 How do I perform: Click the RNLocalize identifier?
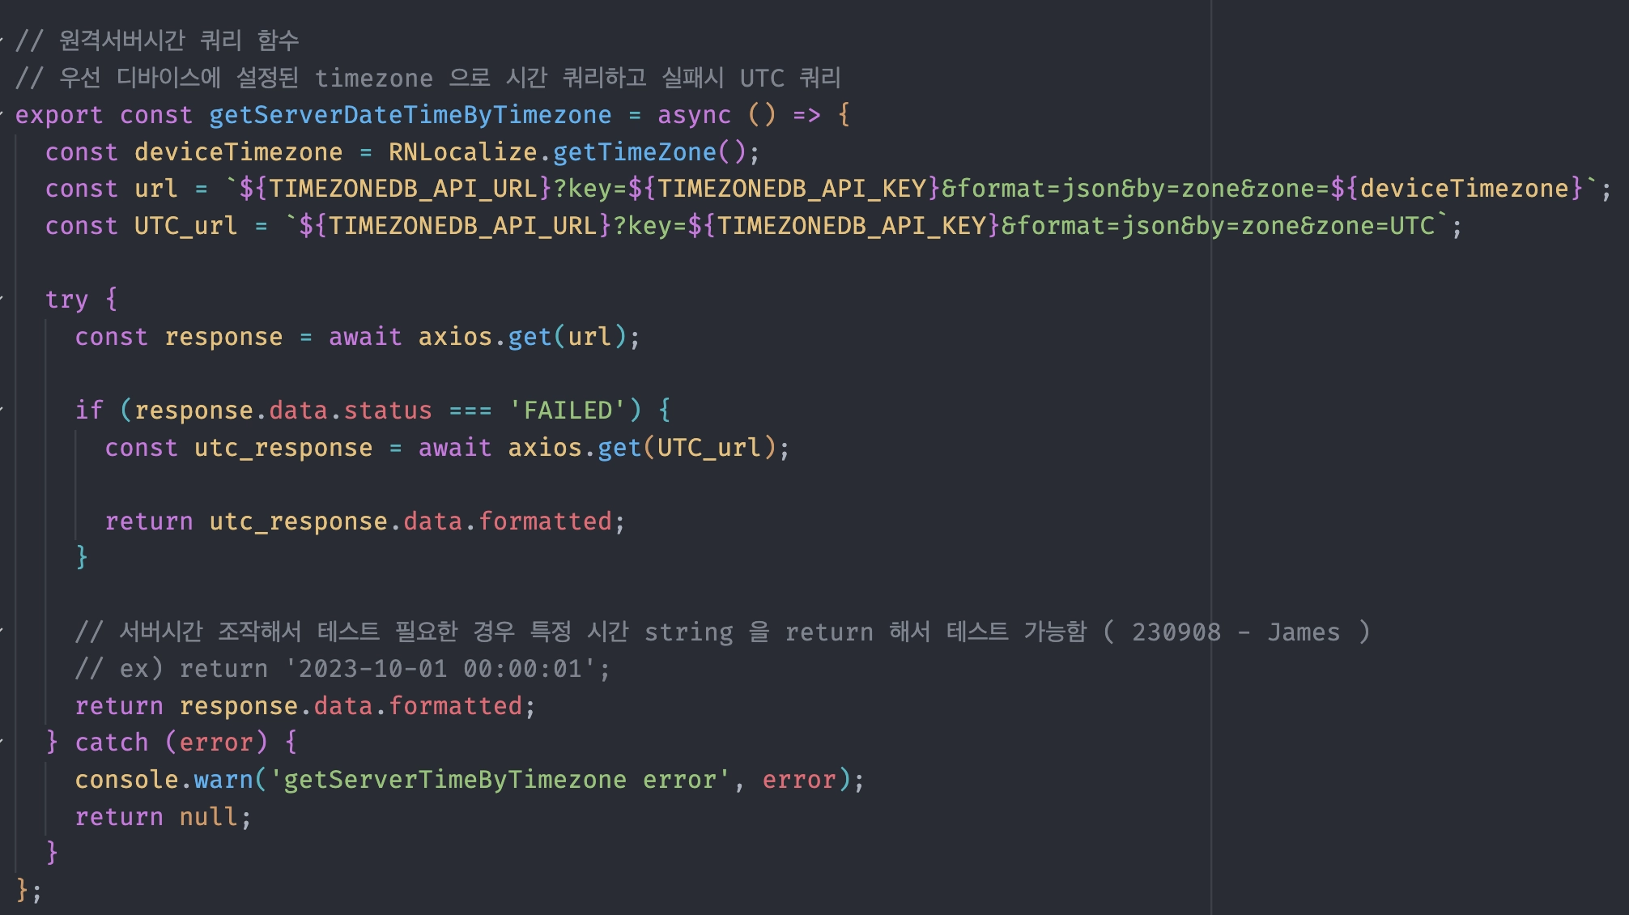(x=462, y=152)
